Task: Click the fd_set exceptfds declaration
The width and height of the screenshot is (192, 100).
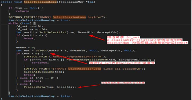Action: coord(33,29)
